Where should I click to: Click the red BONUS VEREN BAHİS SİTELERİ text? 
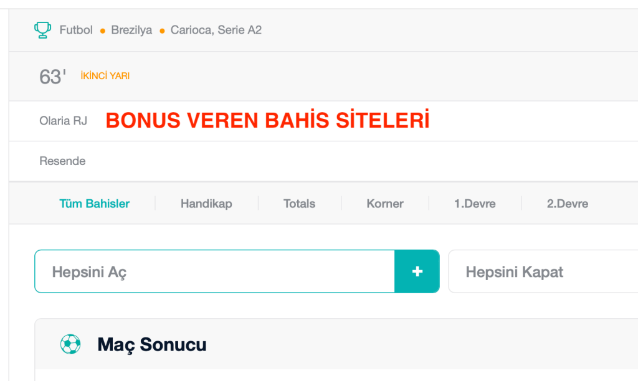[x=267, y=120]
